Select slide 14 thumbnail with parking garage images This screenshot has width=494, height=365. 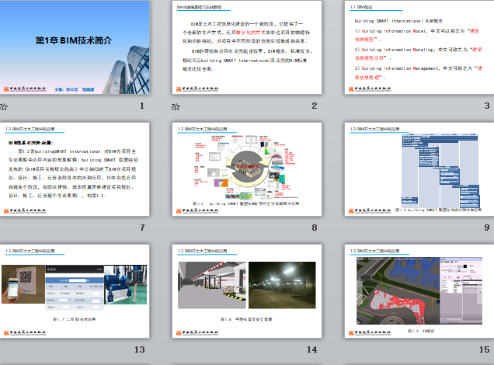(x=247, y=291)
